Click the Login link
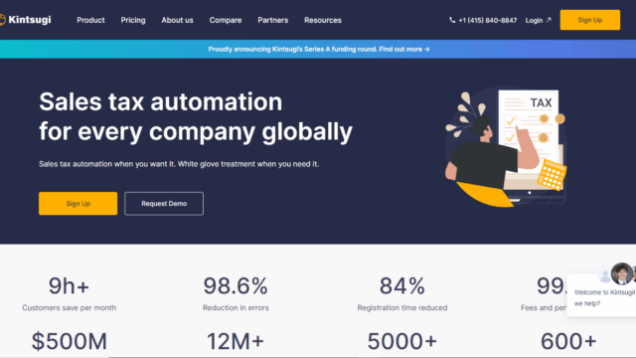 534,20
